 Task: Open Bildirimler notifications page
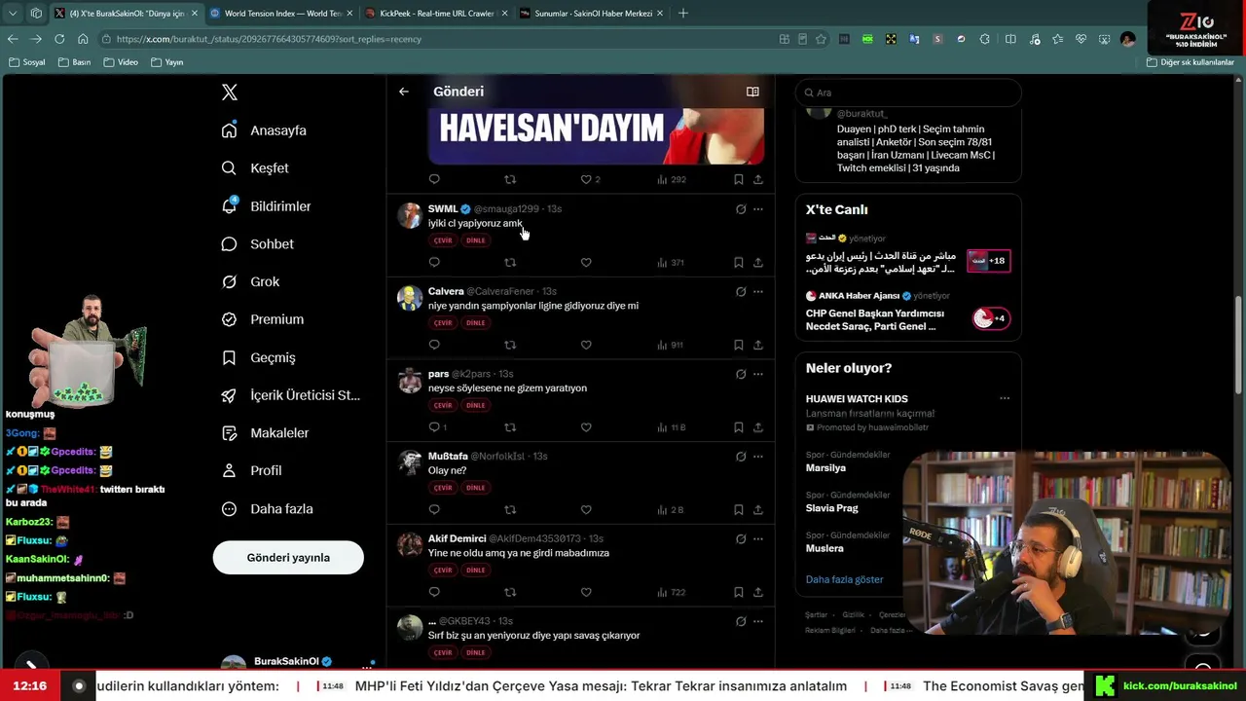click(267, 206)
